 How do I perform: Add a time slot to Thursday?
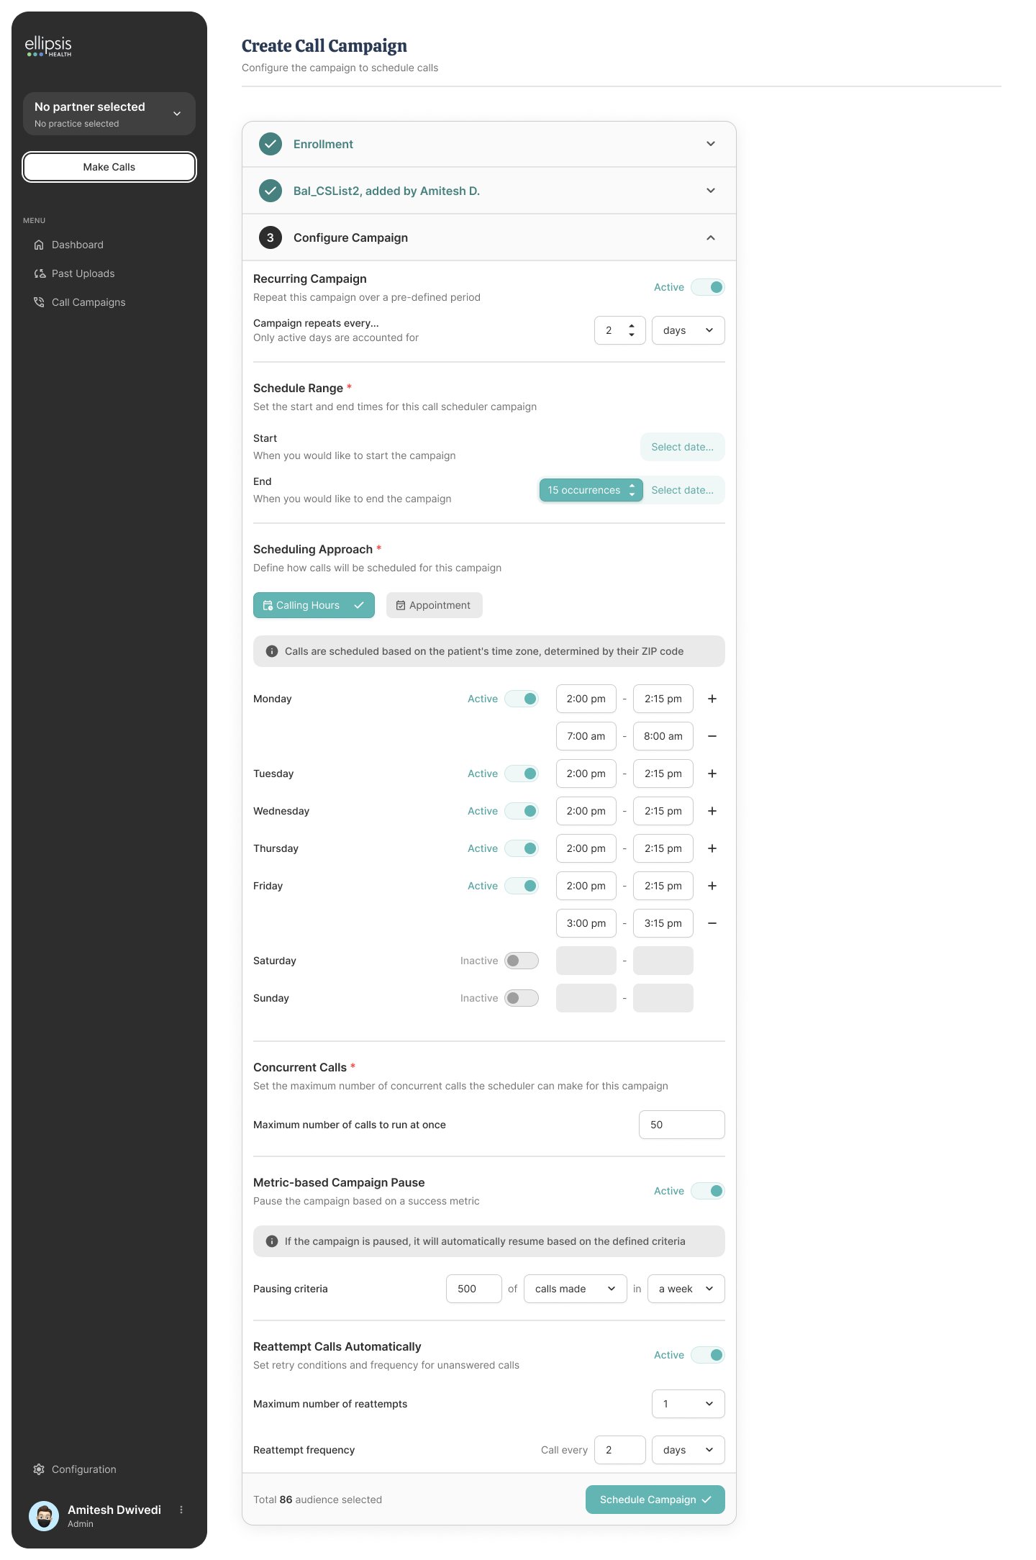pos(712,848)
